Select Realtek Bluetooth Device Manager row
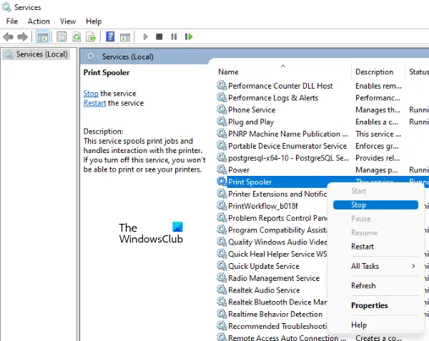Viewport: 429px width, 341px height. click(x=277, y=302)
